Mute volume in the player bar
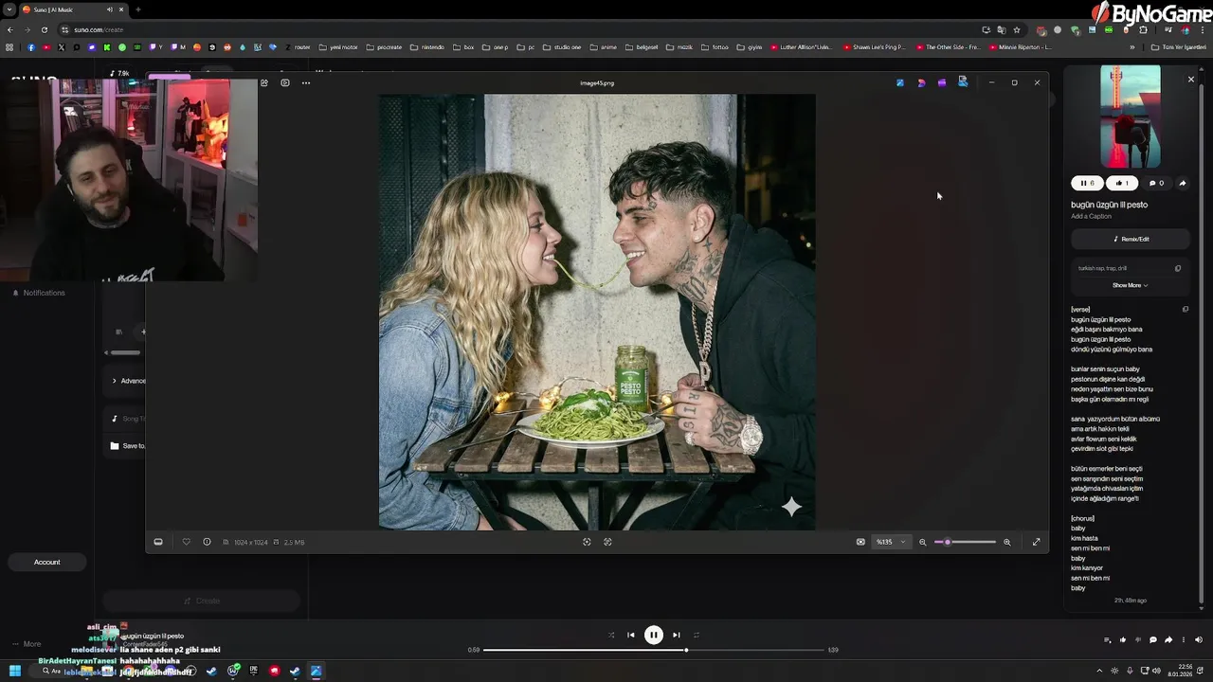Viewport: 1213px width, 682px height. [x=1198, y=640]
